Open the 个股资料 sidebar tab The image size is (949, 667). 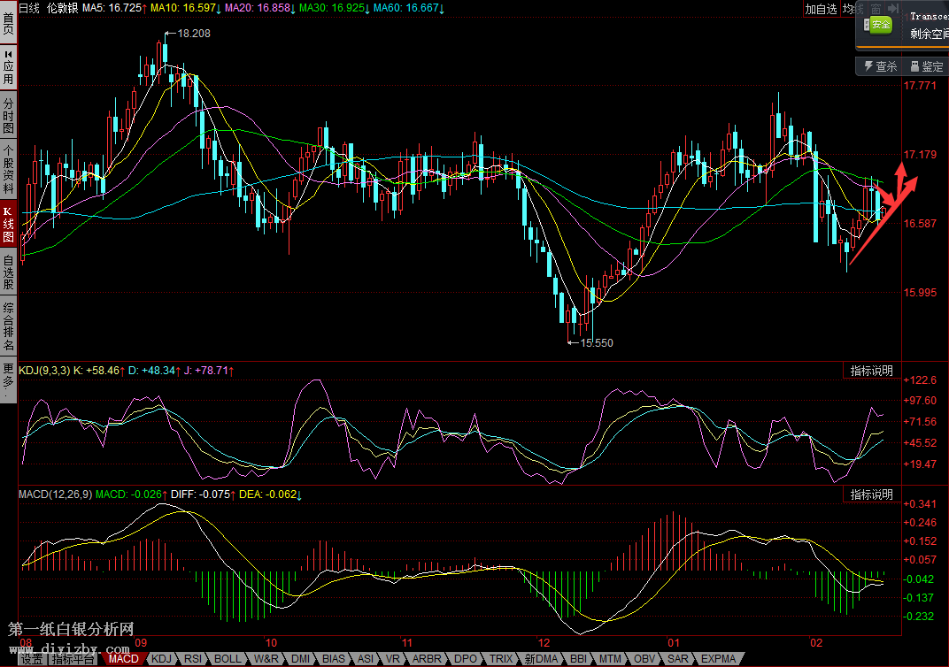(x=8, y=169)
